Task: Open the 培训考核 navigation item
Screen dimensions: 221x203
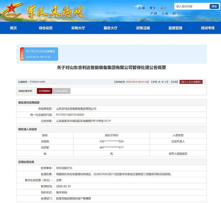Action: pyautogui.click(x=208, y=28)
